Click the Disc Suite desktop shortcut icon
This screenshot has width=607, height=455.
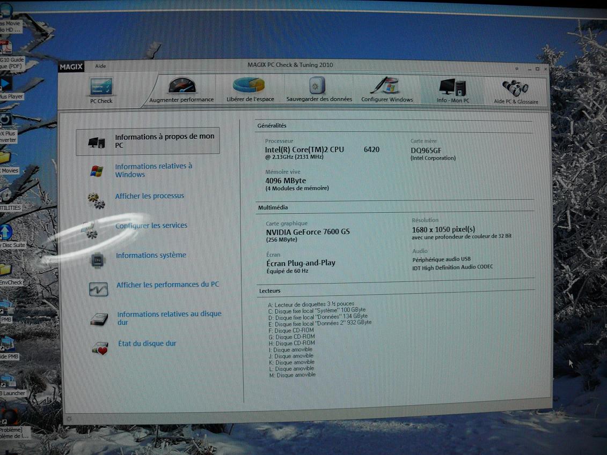click(x=6, y=232)
